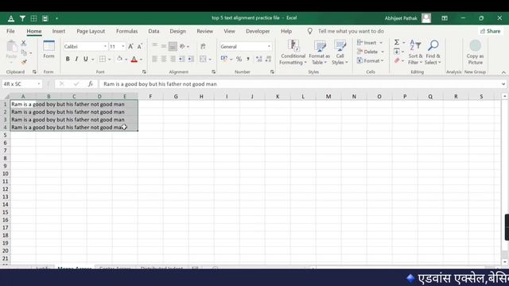
Task: Open Cell Styles gallery
Action: 340,52
